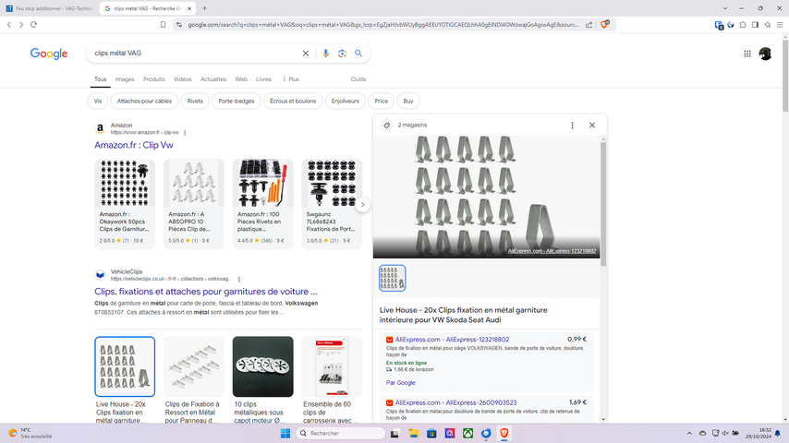Open Google Lens image search

[342, 54]
